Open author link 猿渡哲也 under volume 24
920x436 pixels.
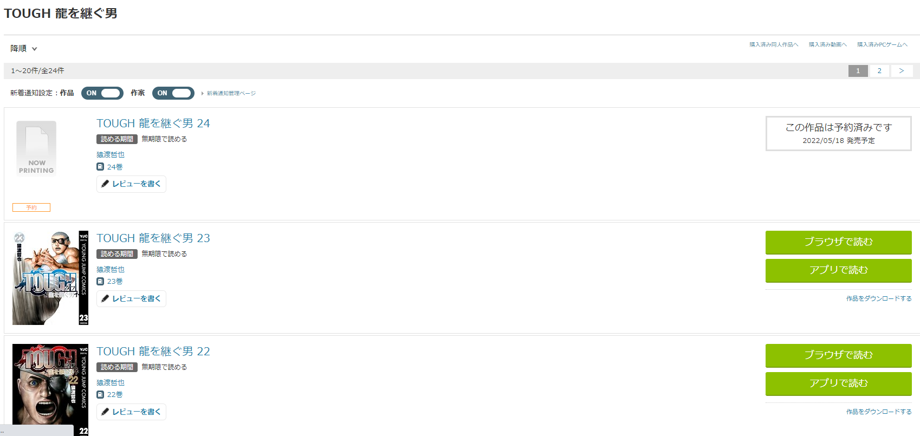pos(111,154)
